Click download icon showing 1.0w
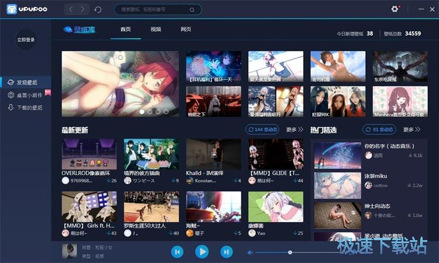The width and height of the screenshot is (439, 263). click(409, 215)
